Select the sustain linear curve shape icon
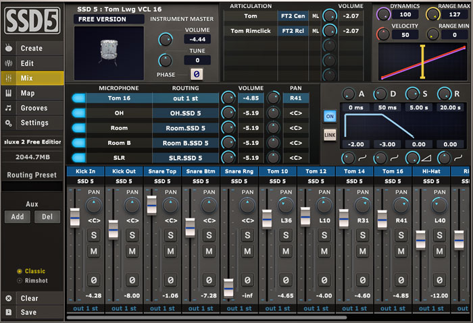The image size is (473, 323). pos(426,158)
